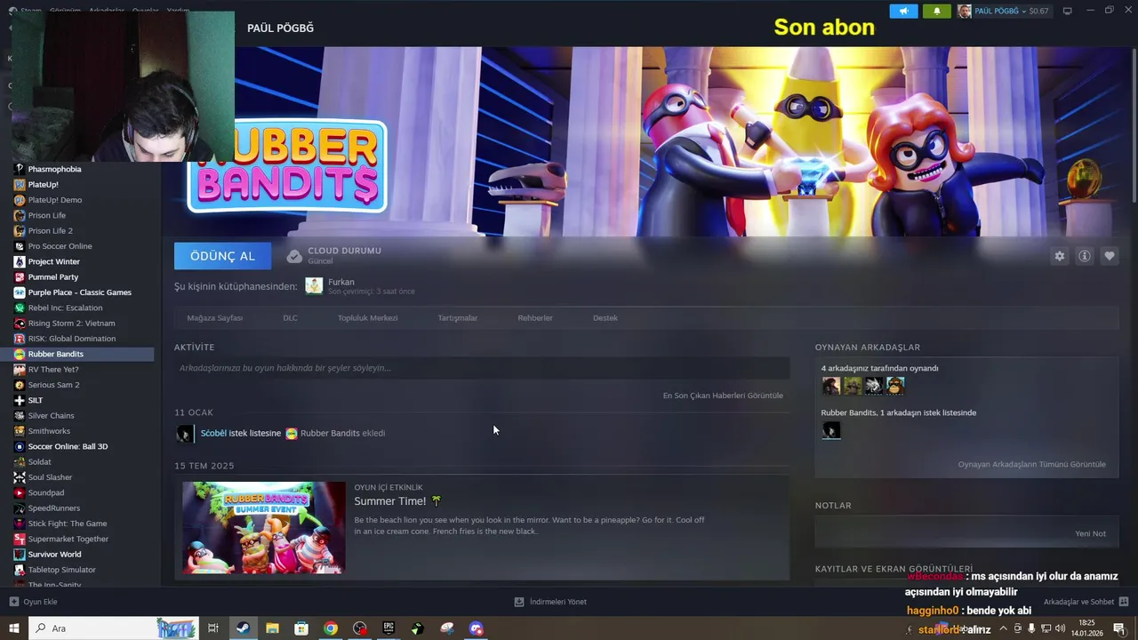Open the PAUL PÖGBĞ account dropdown
This screenshot has width=1138, height=640.
click(1004, 12)
